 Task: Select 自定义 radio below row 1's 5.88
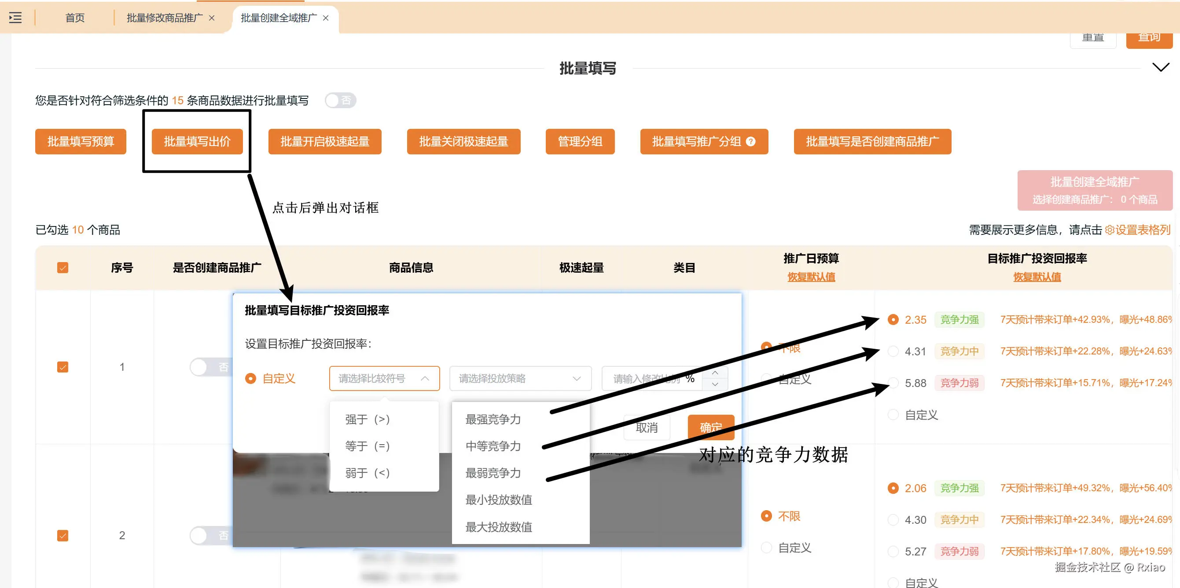click(x=893, y=415)
